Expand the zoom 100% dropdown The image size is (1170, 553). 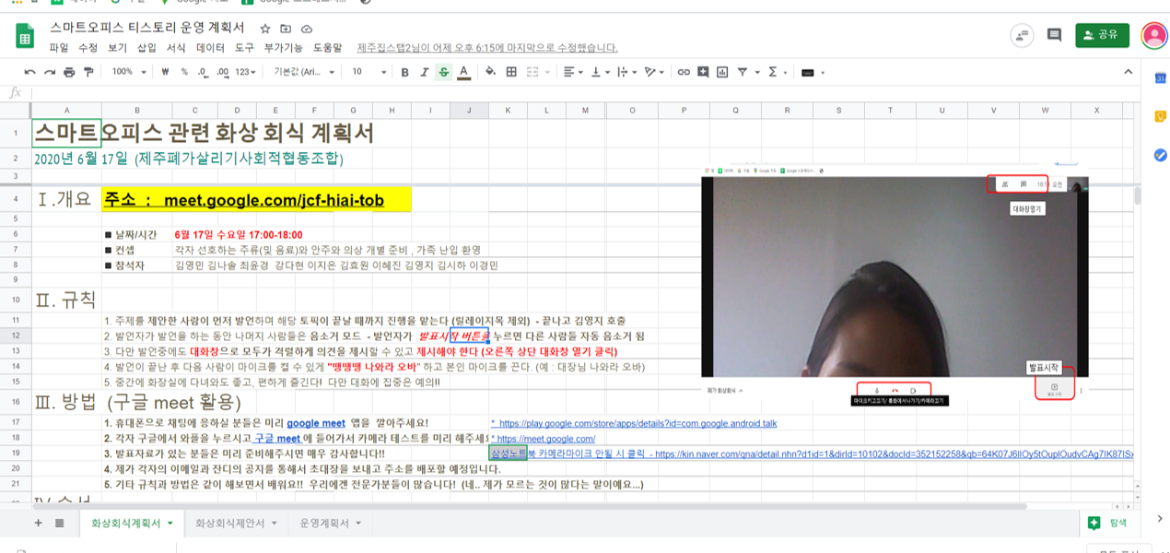click(x=127, y=72)
